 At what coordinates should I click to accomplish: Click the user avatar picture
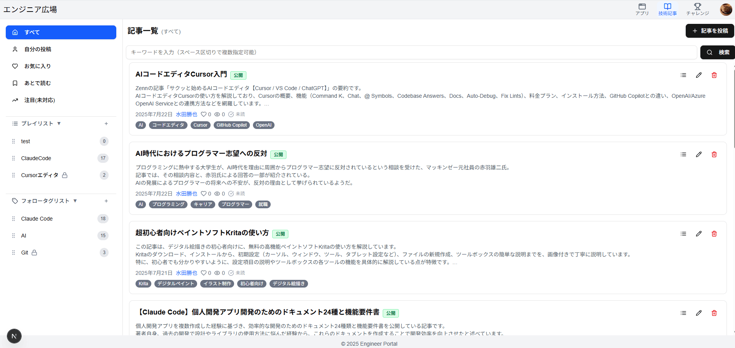point(726,9)
